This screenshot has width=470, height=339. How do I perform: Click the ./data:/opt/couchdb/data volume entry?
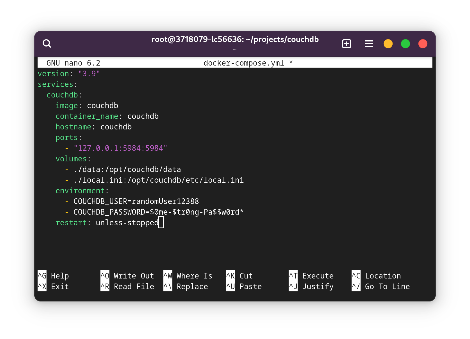point(127,169)
